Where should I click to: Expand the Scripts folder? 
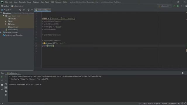click(6, 24)
